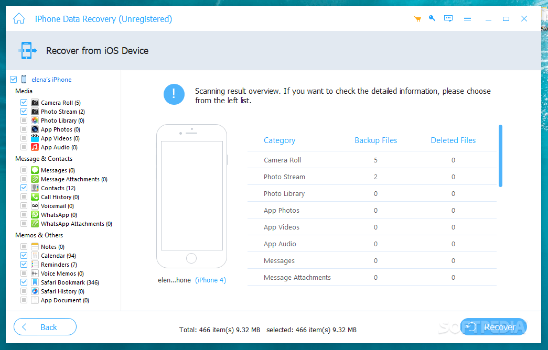The height and width of the screenshot is (350, 548).
Task: Click the Home icon in the title bar
Action: (19, 18)
